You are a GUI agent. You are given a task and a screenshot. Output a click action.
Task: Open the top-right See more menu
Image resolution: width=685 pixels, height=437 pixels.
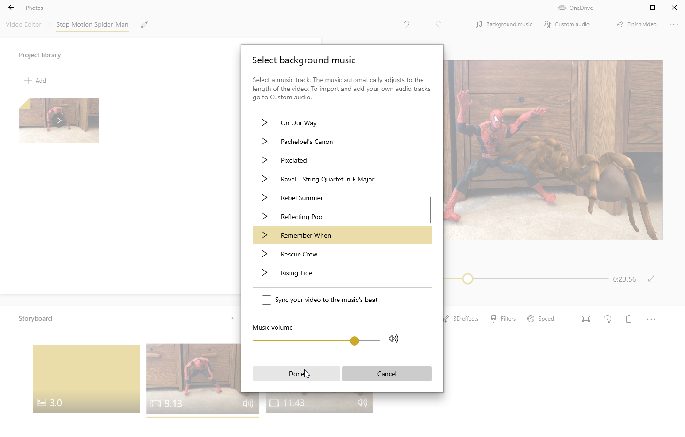pos(674,25)
